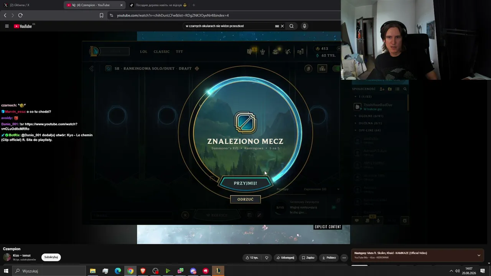
Task: Decline the match with ODRZUĆ button
Action: 245,199
